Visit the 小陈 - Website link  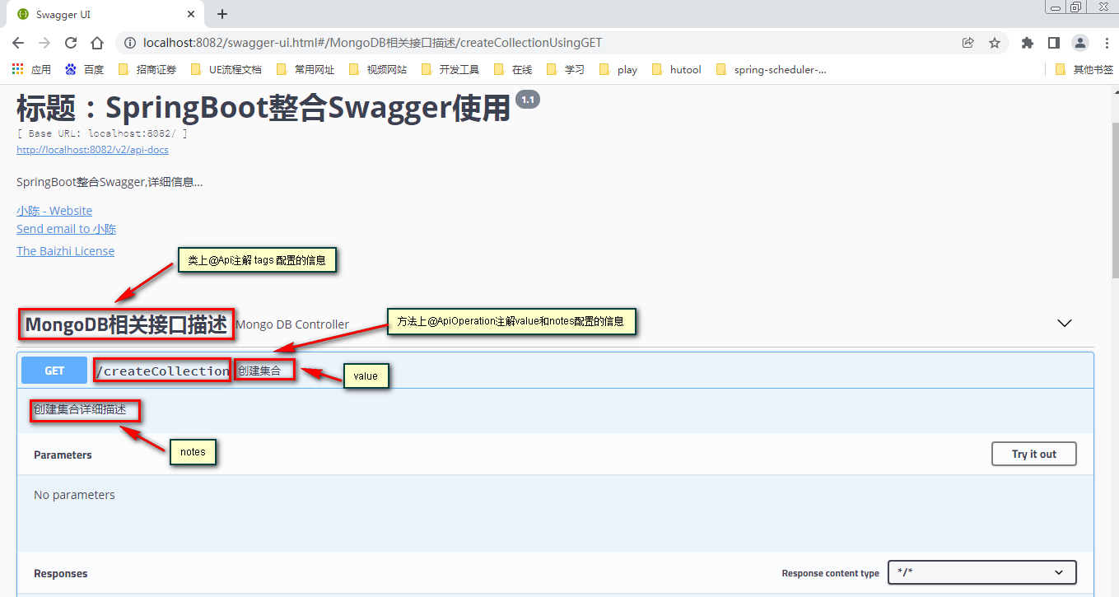[54, 211]
